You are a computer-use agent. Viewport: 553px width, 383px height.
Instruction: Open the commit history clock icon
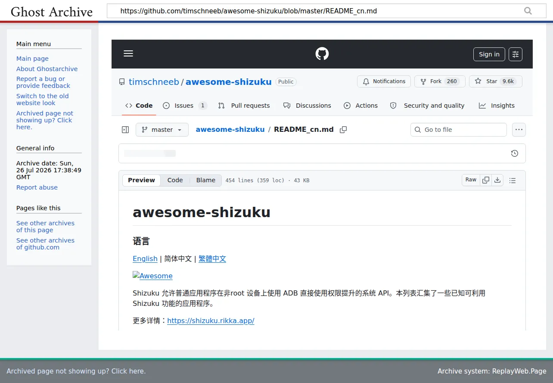coord(514,153)
